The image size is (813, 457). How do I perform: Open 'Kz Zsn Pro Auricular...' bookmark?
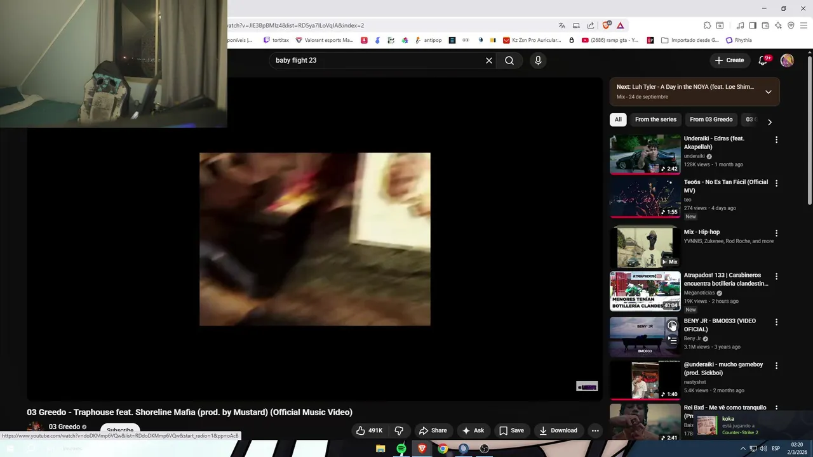532,40
